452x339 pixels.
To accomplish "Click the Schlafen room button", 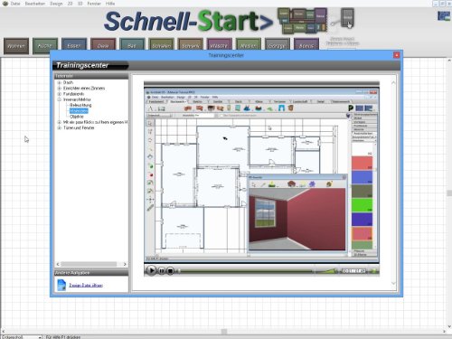I will point(161,46).
